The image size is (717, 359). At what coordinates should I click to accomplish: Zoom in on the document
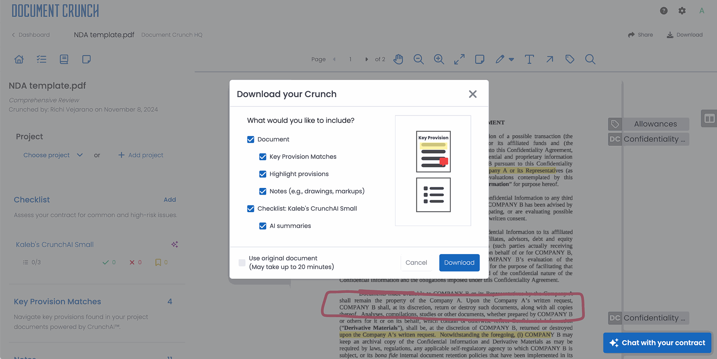(x=439, y=59)
